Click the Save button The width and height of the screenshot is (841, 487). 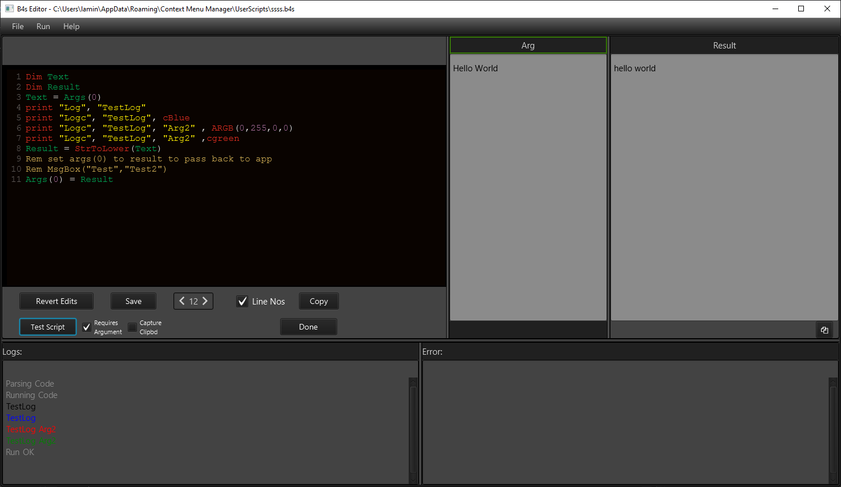pos(134,301)
